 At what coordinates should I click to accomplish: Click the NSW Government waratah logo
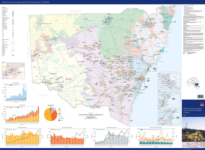click(x=202, y=104)
